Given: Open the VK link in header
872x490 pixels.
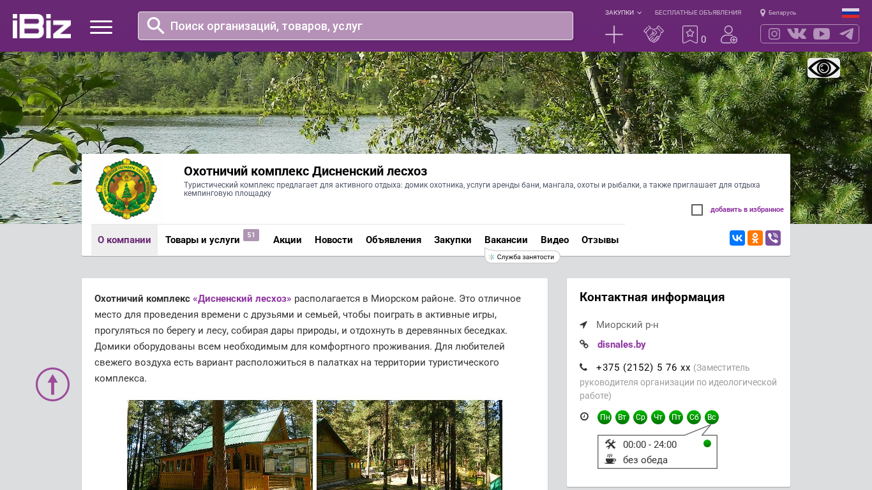Looking at the screenshot, I should (x=797, y=34).
